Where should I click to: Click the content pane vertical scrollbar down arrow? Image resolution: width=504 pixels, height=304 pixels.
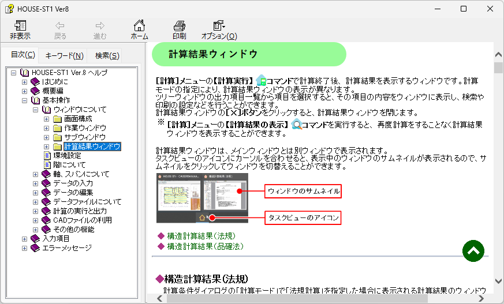pos(498,288)
